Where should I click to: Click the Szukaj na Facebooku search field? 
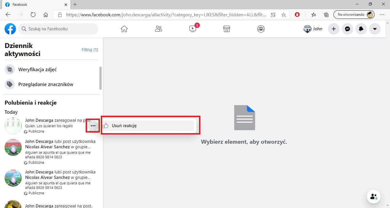tap(58, 29)
